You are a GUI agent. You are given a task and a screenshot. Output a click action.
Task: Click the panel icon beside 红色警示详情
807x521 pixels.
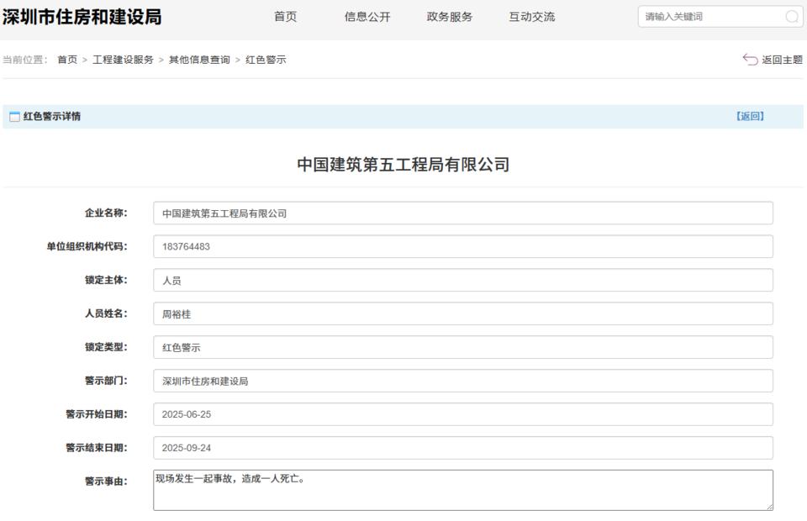[x=14, y=117]
